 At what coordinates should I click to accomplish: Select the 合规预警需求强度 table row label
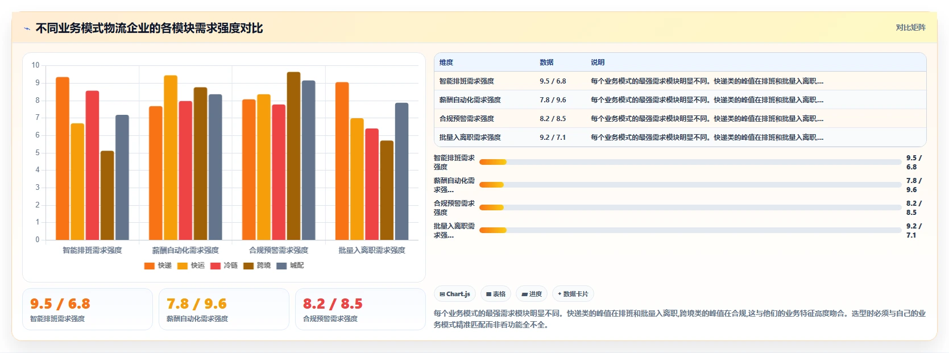[467, 119]
